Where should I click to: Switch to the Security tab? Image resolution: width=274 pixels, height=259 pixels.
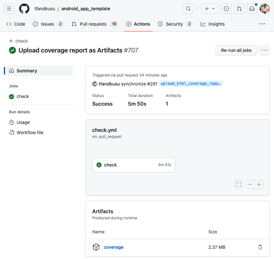[x=175, y=24]
